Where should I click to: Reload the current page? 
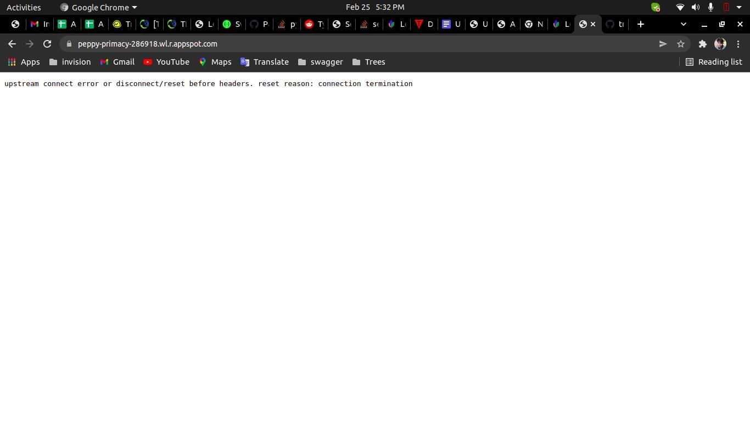[47, 44]
